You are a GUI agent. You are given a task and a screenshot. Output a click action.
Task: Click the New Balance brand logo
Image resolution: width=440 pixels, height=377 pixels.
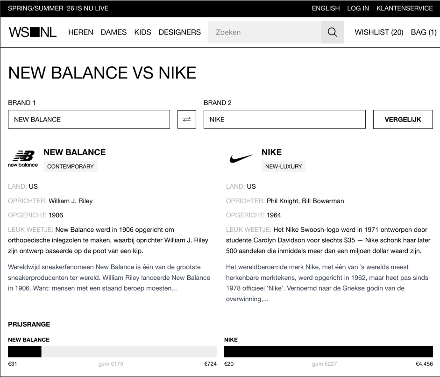tap(22, 158)
